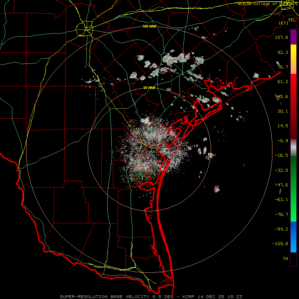
Task: Select the -63.1 velocity scale value
Action: [x=281, y=200]
